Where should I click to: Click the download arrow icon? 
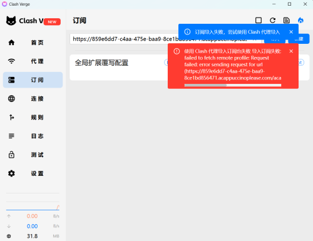pos(9,226)
